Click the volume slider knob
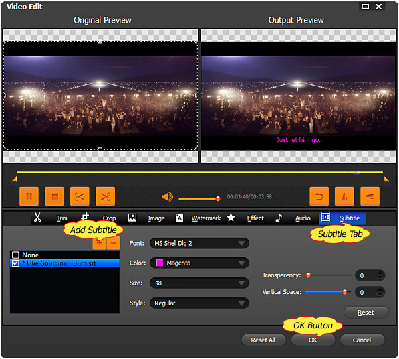Screen dimensions: 399x359 tap(218, 199)
